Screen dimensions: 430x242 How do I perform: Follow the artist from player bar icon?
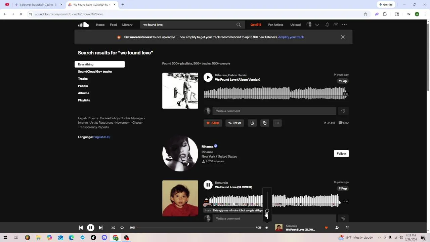click(x=337, y=228)
